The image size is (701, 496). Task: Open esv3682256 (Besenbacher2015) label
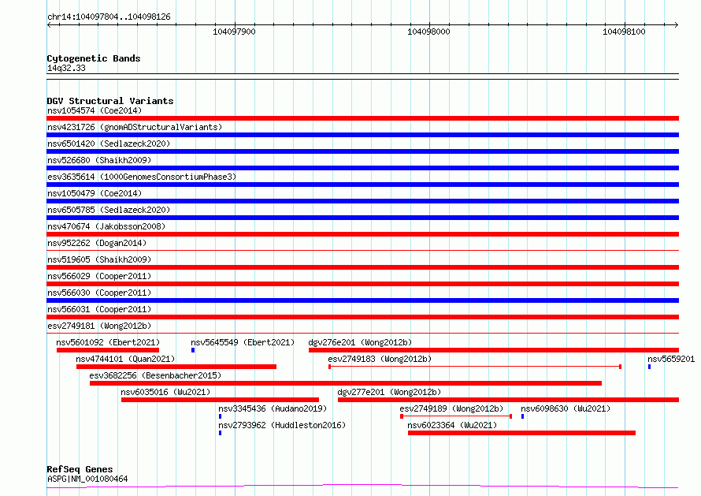click(156, 375)
